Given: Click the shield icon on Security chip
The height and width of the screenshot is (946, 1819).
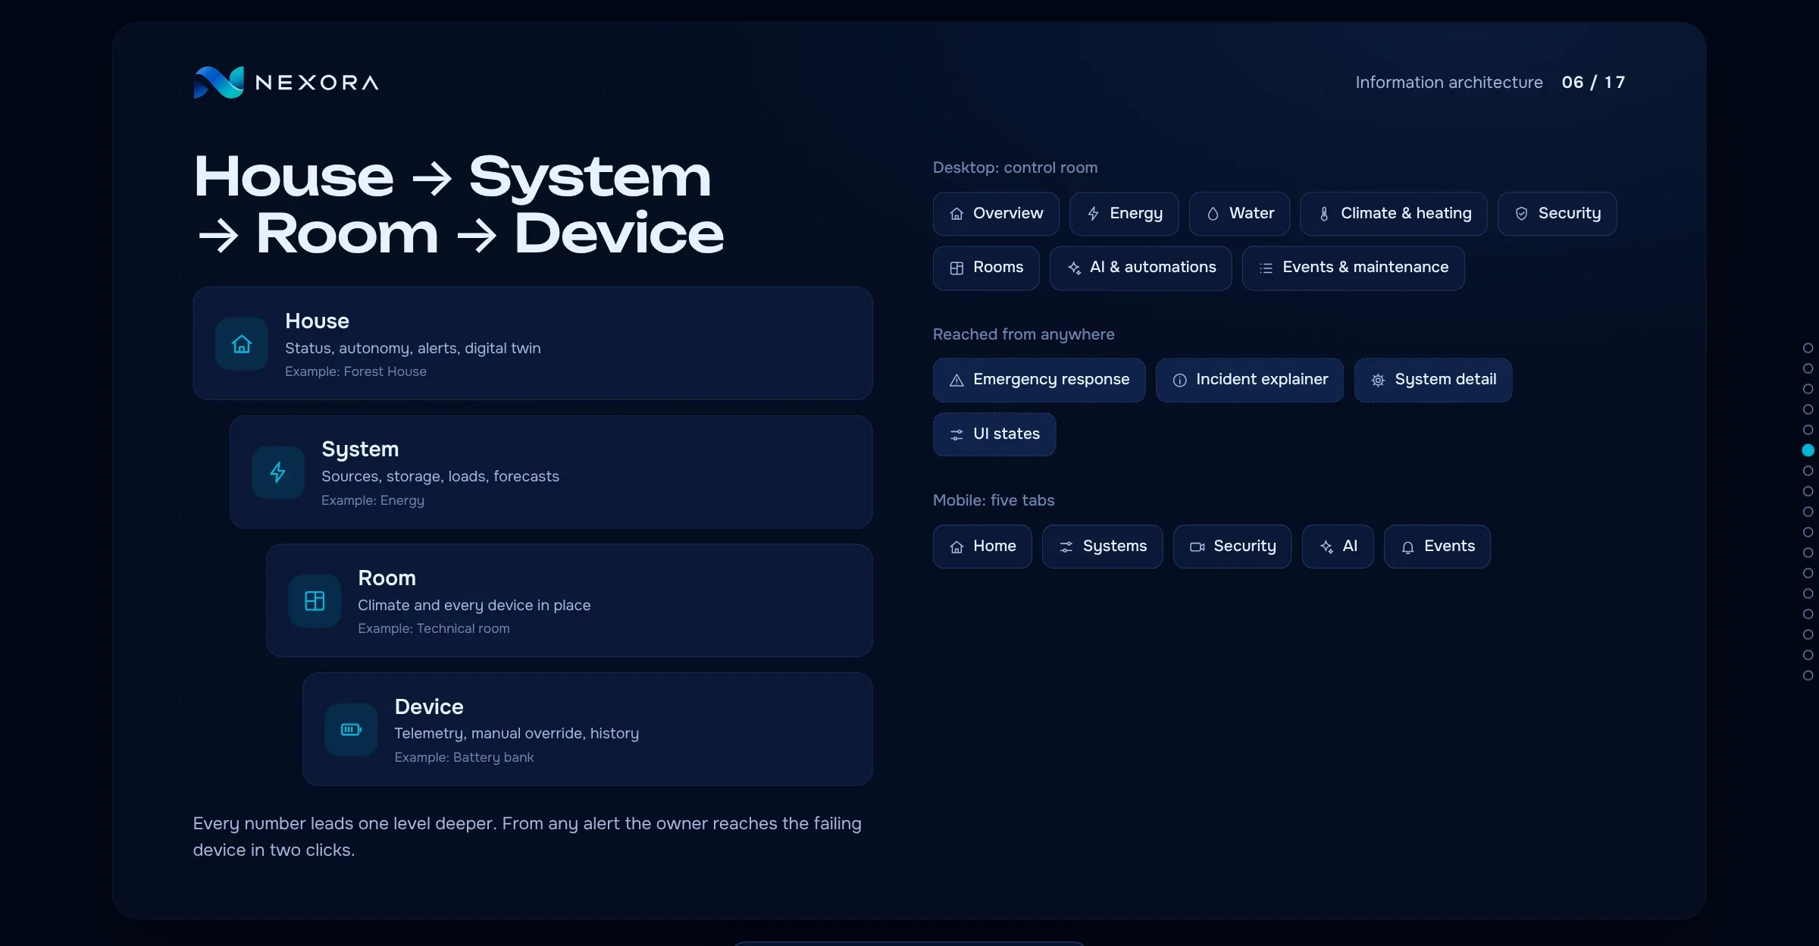Looking at the screenshot, I should point(1521,214).
